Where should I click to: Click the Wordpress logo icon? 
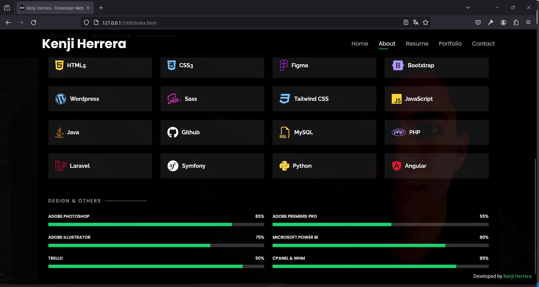pos(61,99)
